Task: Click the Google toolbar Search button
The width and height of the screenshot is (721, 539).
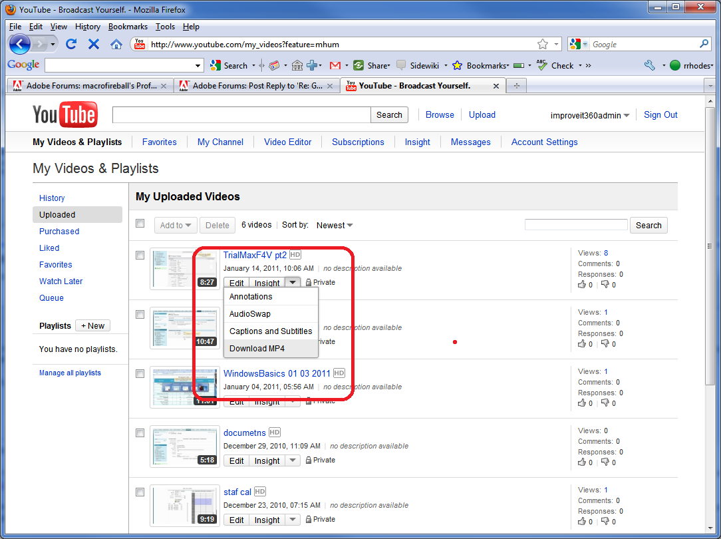Action: pyautogui.click(x=229, y=66)
